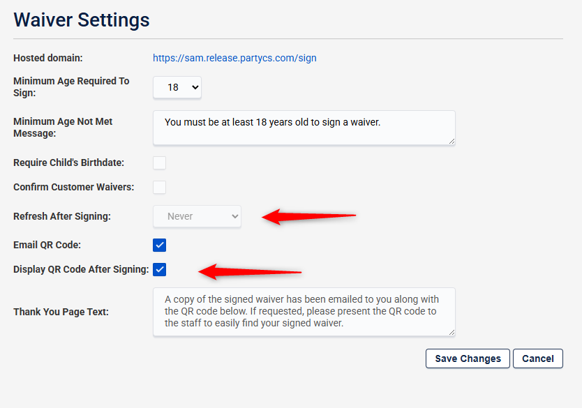Click the Hosted domain label
This screenshot has height=408, width=582.
[x=47, y=58]
